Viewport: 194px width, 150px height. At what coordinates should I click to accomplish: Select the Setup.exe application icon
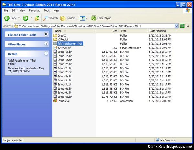[55, 101]
